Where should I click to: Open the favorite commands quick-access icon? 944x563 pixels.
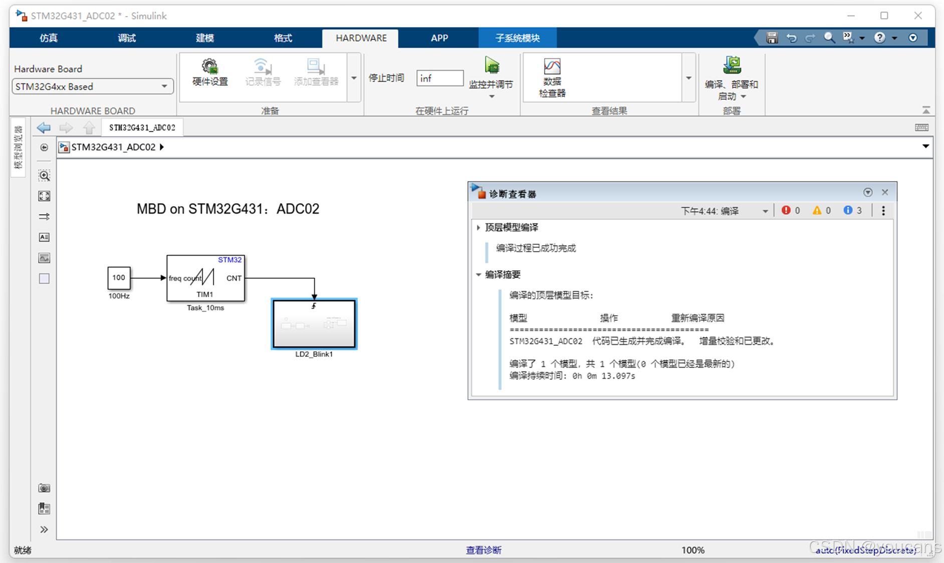point(848,38)
